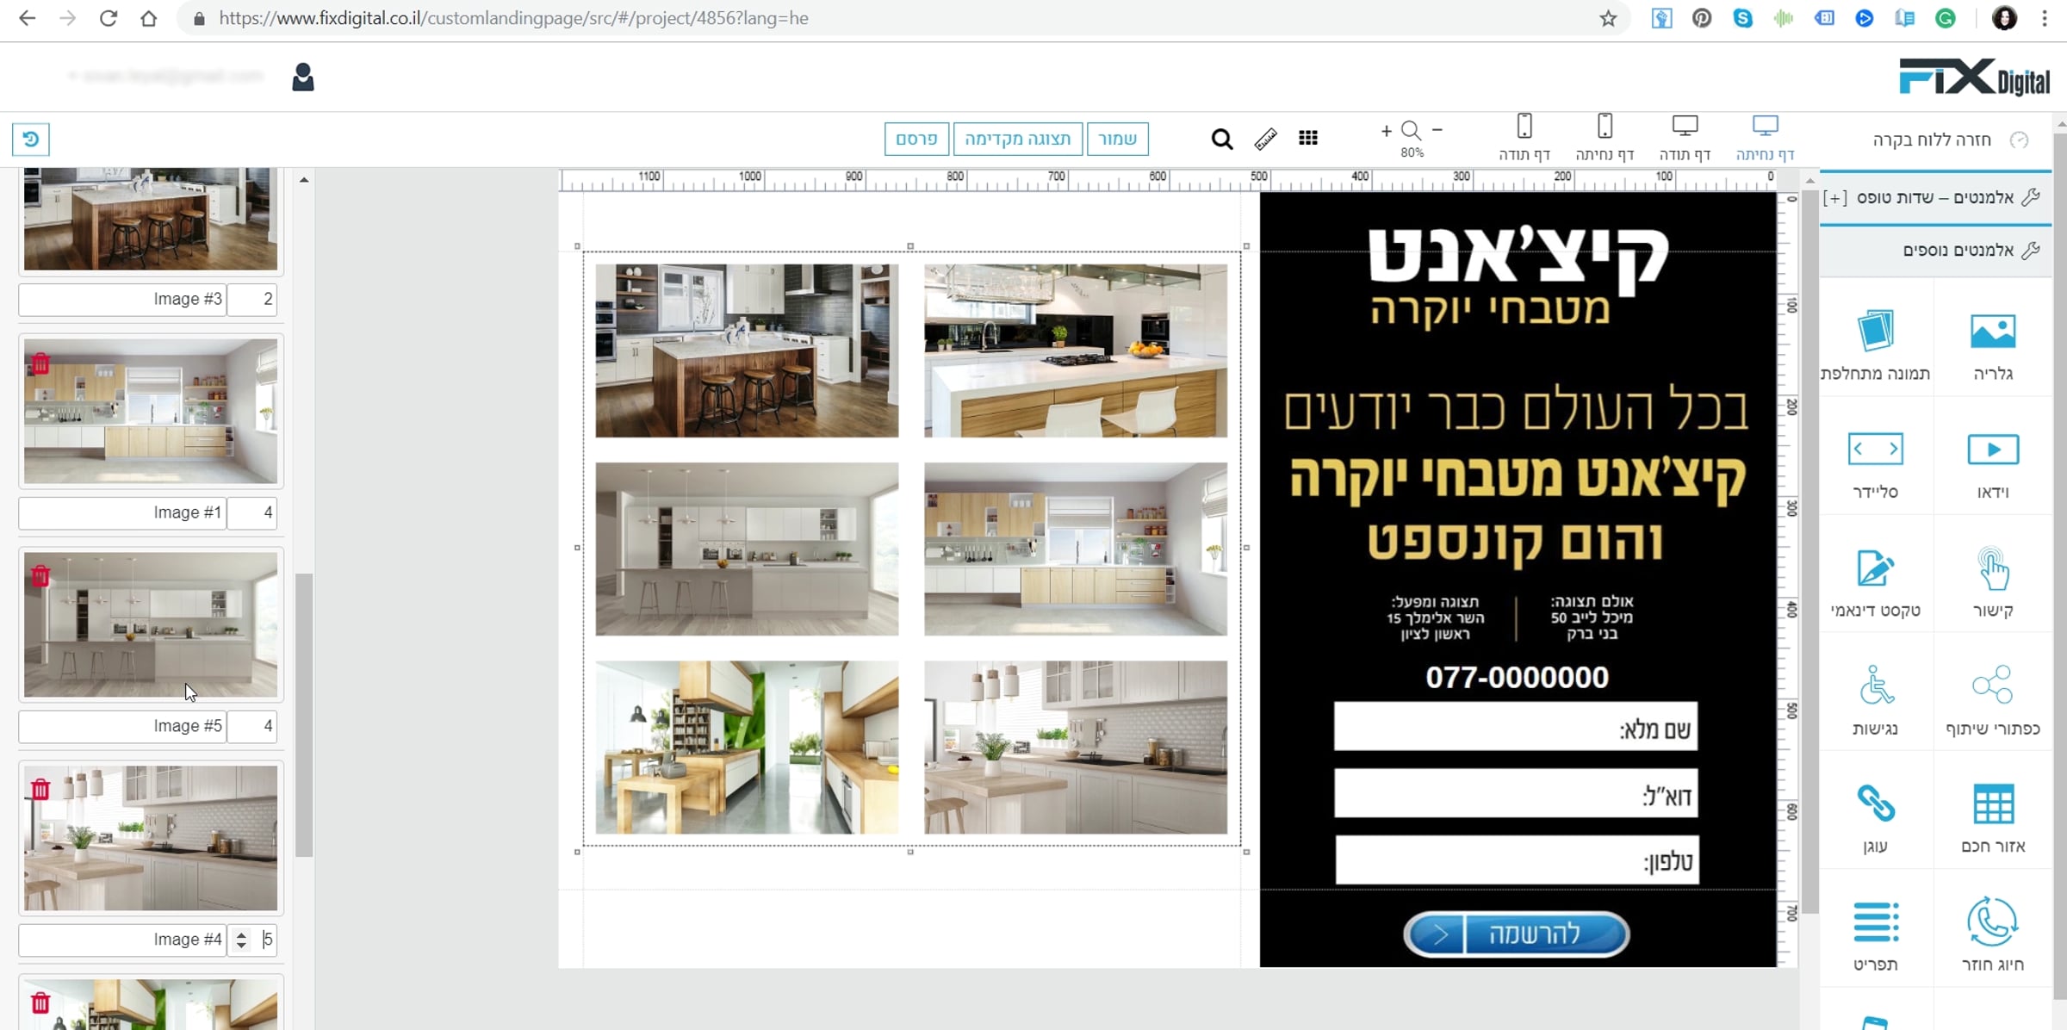The height and width of the screenshot is (1030, 2067).
Task: Click the Image #1 name field
Action: coord(122,512)
